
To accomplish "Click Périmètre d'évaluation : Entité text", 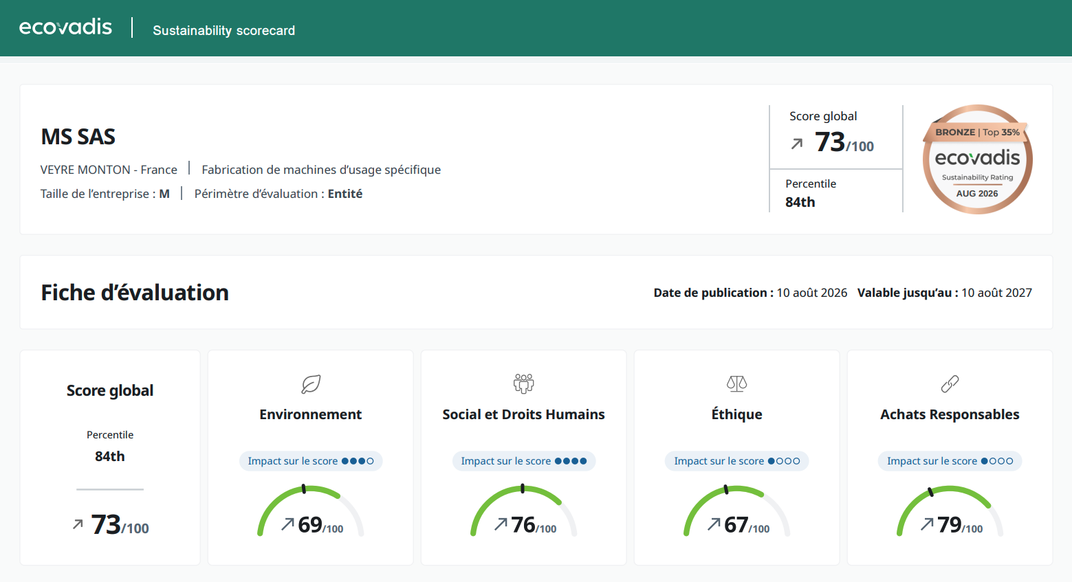I will tap(278, 194).
